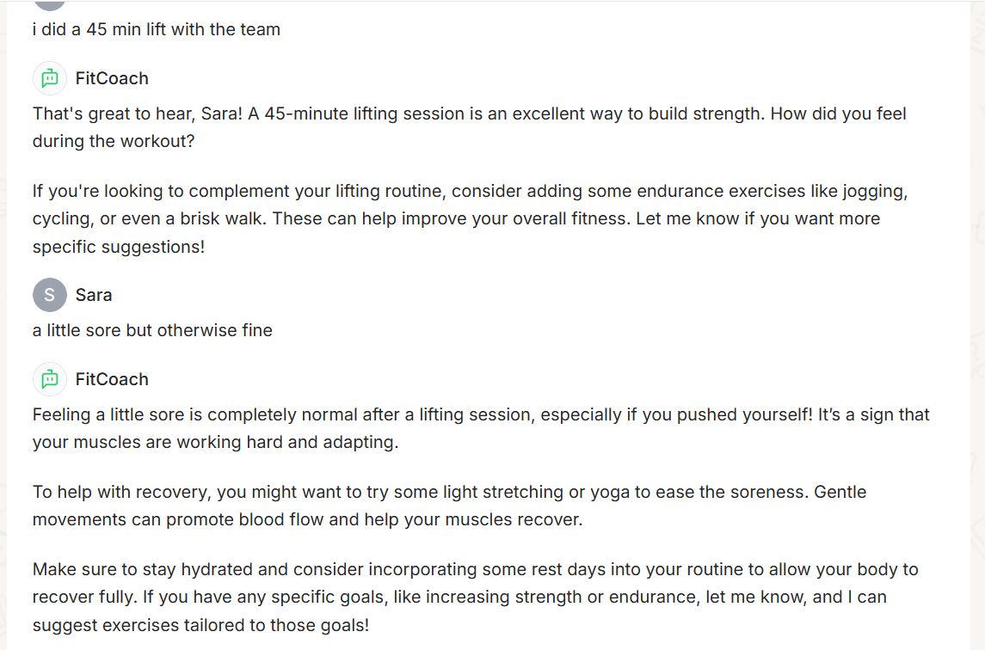Click the paragraph starting "Feeling a little sore is"
This screenshot has width=985, height=650.
(x=481, y=428)
